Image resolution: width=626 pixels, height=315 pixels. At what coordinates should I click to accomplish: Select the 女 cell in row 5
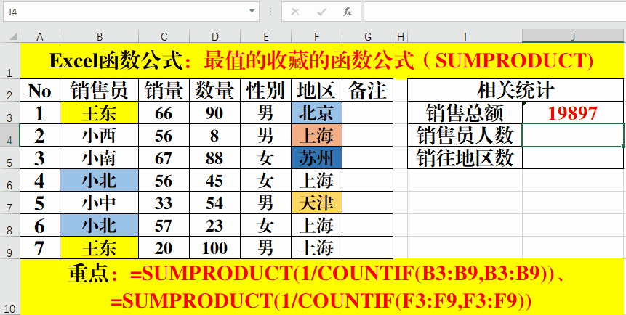pyautogui.click(x=266, y=158)
